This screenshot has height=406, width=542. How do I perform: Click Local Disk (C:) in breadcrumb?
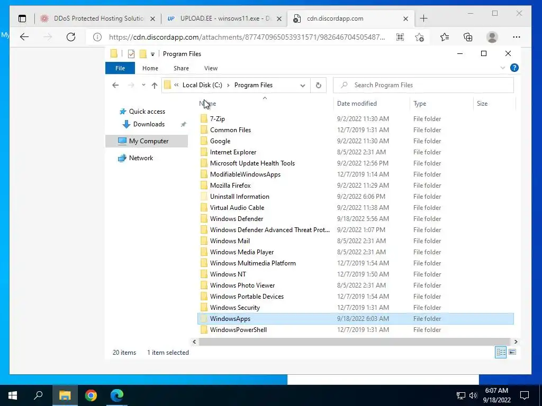(x=202, y=85)
